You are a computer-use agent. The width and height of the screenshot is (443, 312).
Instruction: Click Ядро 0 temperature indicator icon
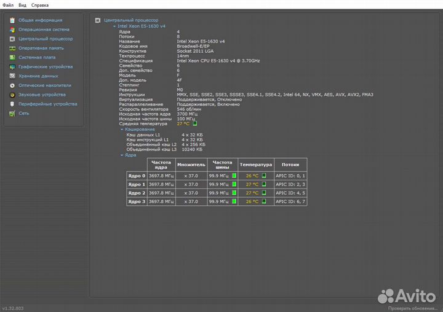click(x=264, y=176)
